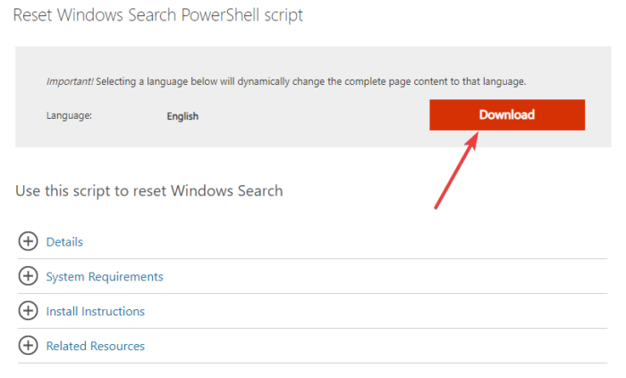The height and width of the screenshot is (378, 626).
Task: Expand Details using its plus icon
Action: [x=29, y=241]
